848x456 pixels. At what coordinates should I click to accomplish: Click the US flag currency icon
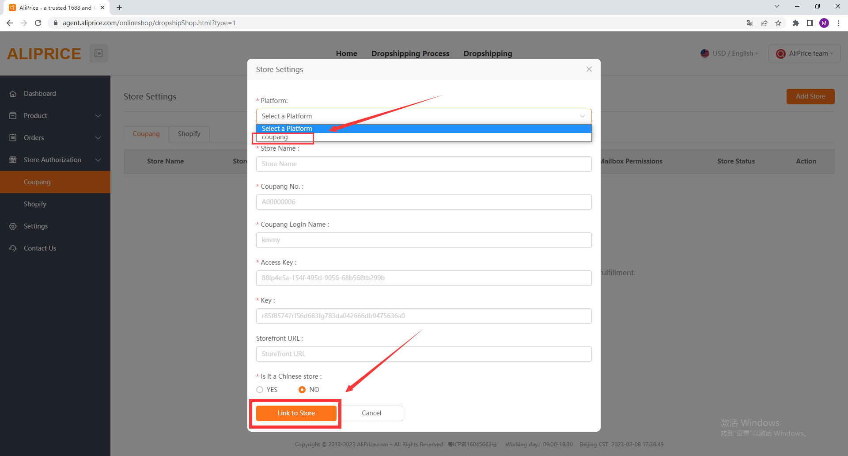[x=705, y=53]
